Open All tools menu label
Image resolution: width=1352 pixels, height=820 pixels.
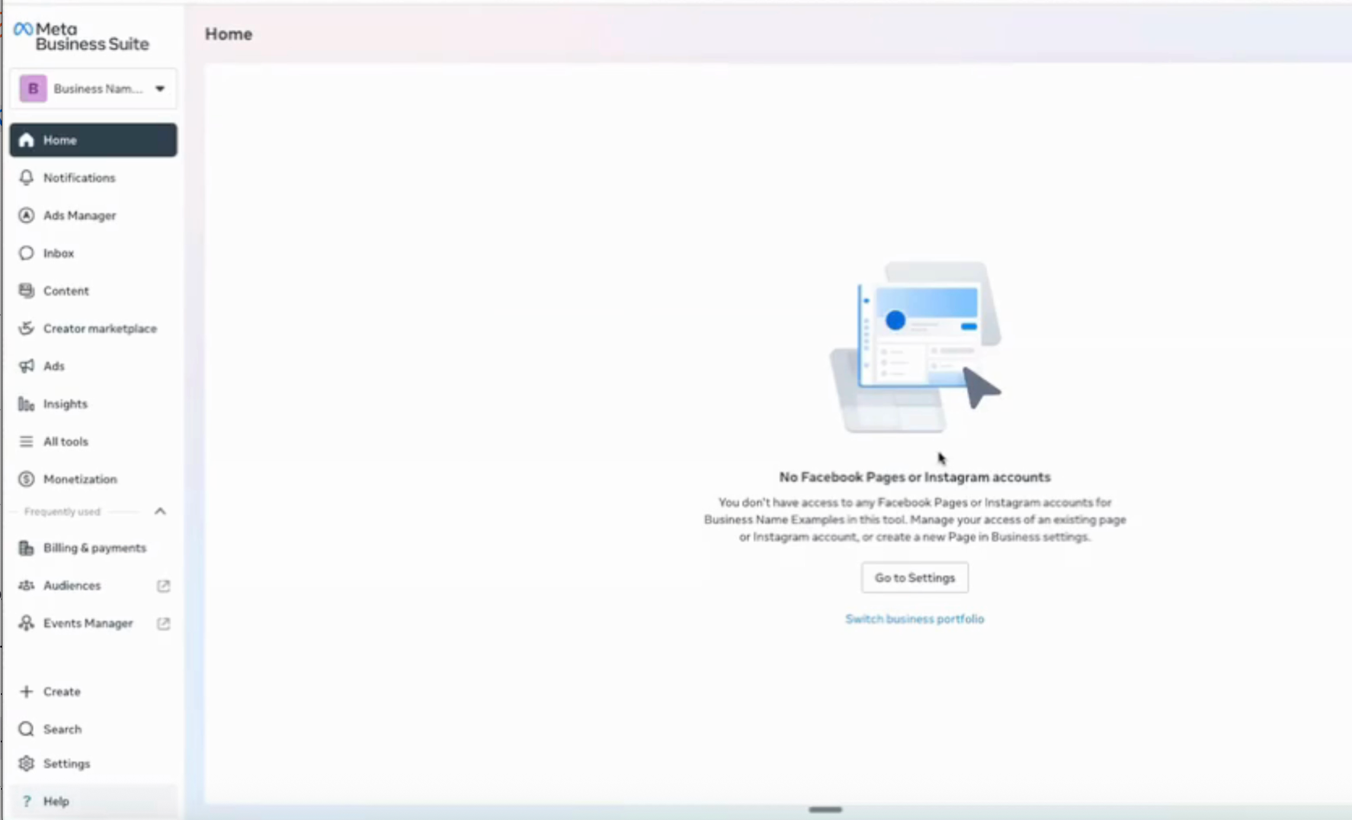(x=66, y=441)
